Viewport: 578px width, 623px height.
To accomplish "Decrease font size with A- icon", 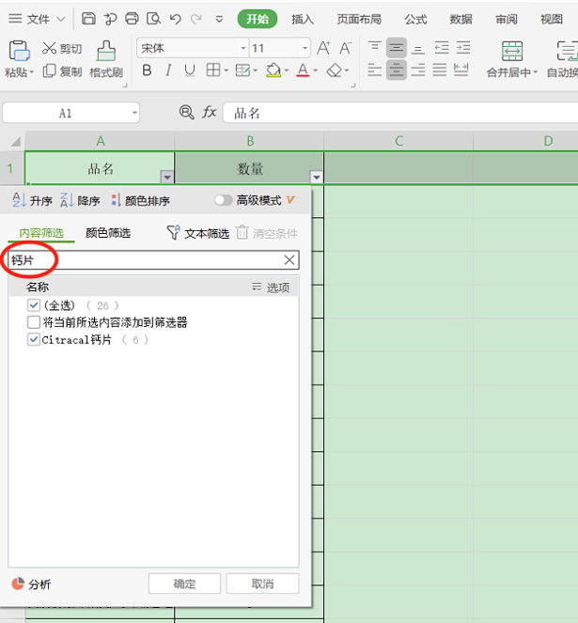I will click(345, 48).
